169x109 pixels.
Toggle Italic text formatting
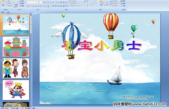click(30, 6)
